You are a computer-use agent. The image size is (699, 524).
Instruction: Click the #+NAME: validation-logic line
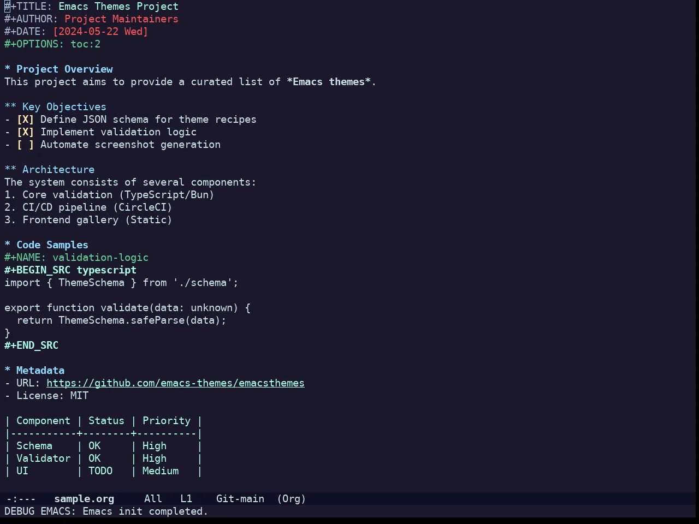76,258
